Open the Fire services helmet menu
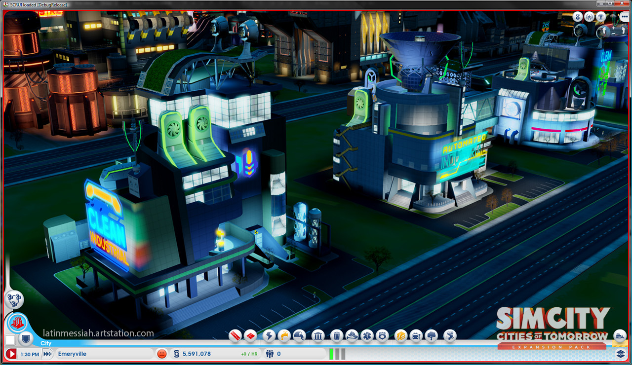This screenshot has height=365, width=632. click(352, 336)
